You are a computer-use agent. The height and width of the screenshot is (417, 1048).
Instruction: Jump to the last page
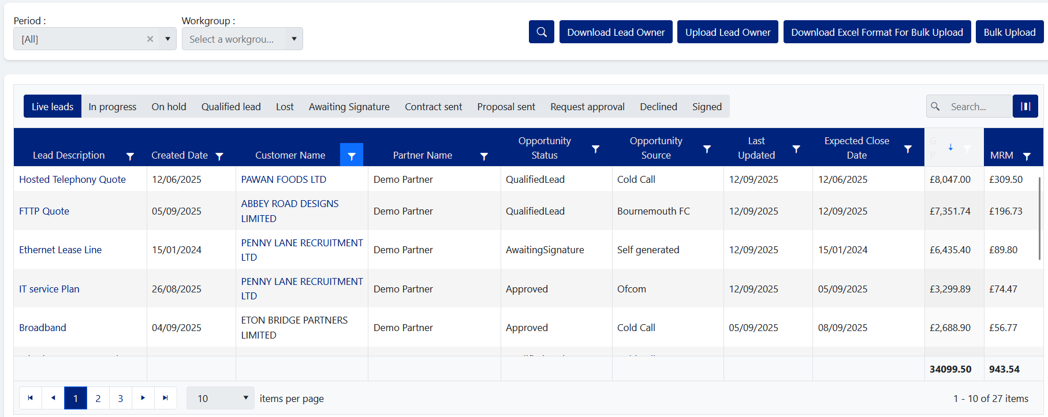[x=166, y=398]
